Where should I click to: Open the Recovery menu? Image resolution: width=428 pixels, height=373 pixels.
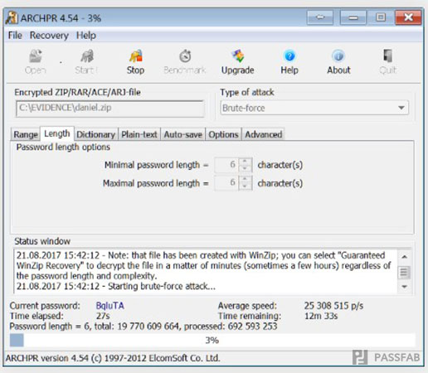[x=49, y=36]
